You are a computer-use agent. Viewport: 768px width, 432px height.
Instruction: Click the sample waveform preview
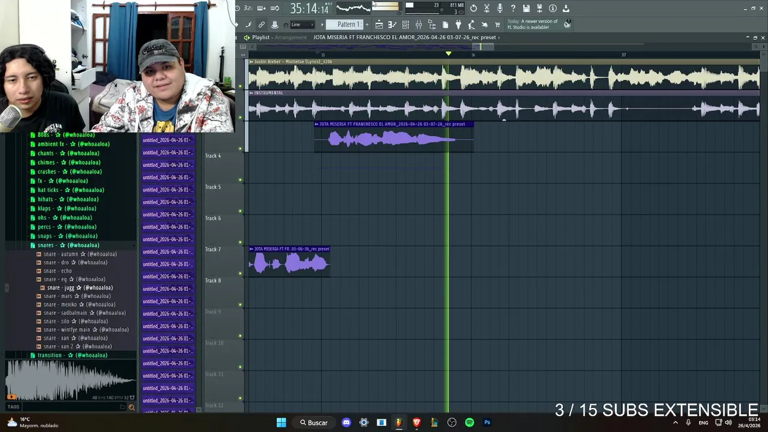[71, 380]
